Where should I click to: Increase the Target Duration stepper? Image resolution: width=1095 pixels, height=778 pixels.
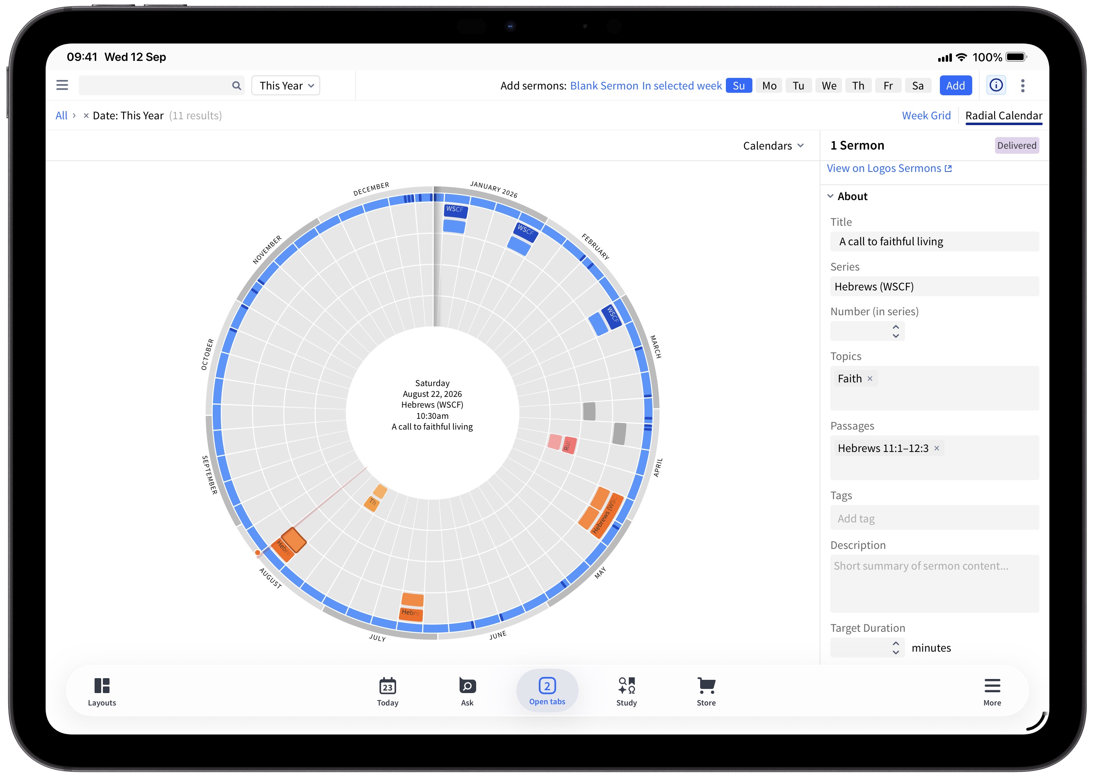[895, 643]
